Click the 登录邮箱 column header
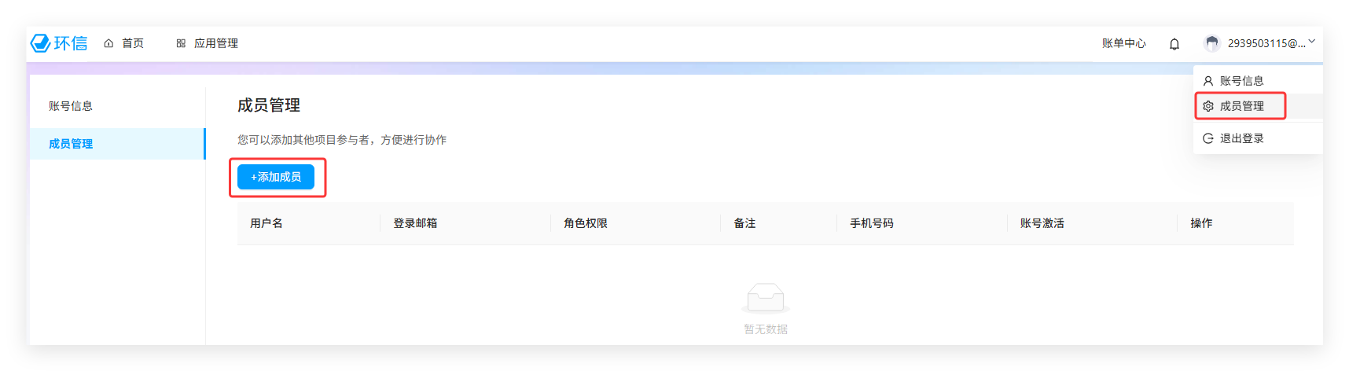1349x371 pixels. point(415,223)
